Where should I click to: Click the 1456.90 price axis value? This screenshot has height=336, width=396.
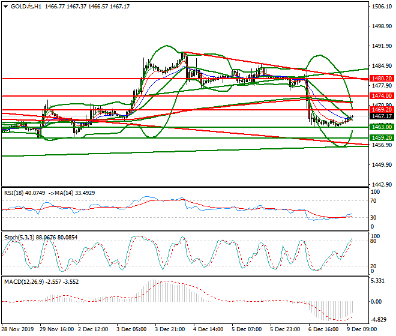point(382,145)
